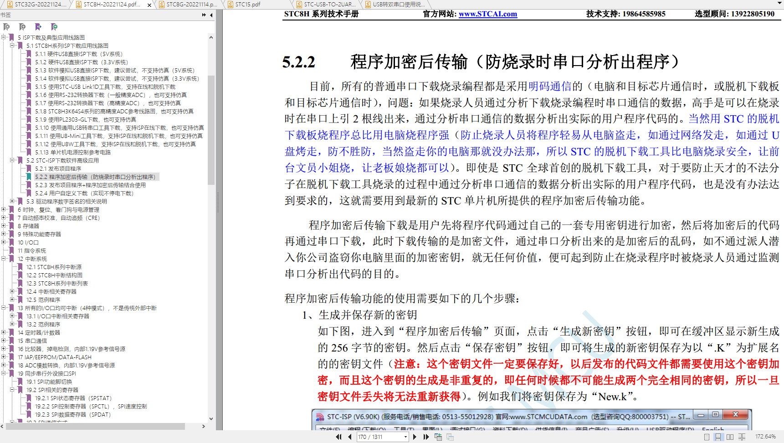The image size is (784, 443).
Task: Click the double-arrow options icon beside 书签 header
Action: point(204,15)
